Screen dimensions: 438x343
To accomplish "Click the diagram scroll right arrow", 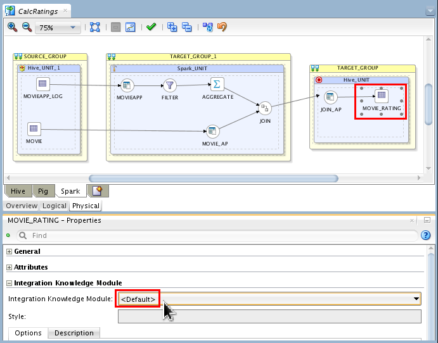I will 419,178.
